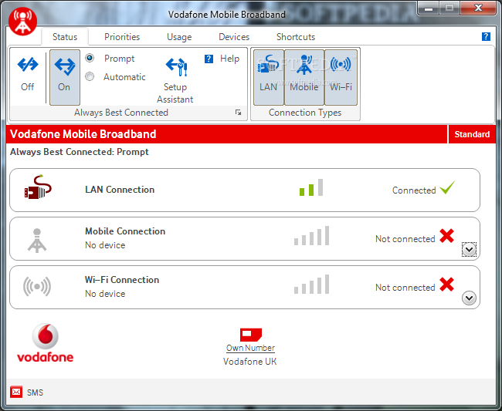502x411 pixels.
Task: Maximize the Vodafone Mobile Broadband window
Action: click(x=449, y=8)
